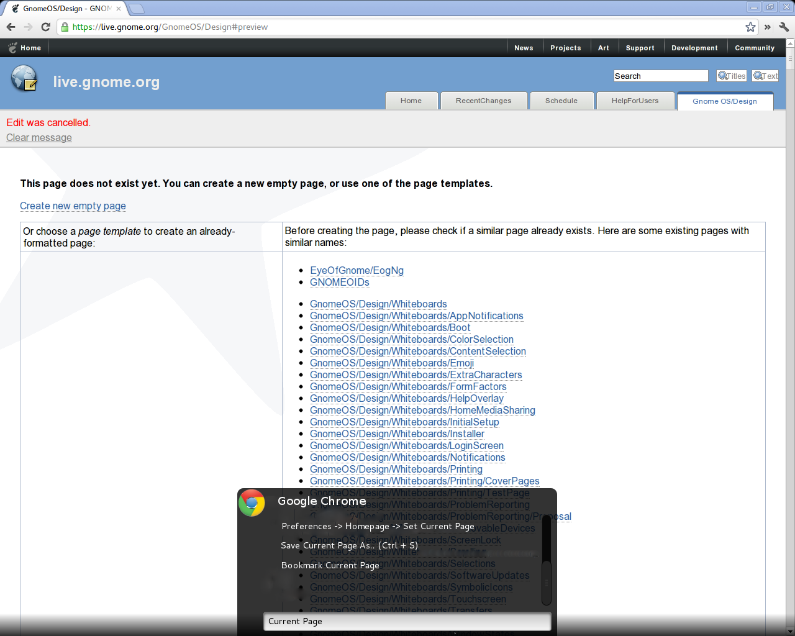
Task: Open Whiteboards/LoginScreen link
Action: tap(407, 446)
